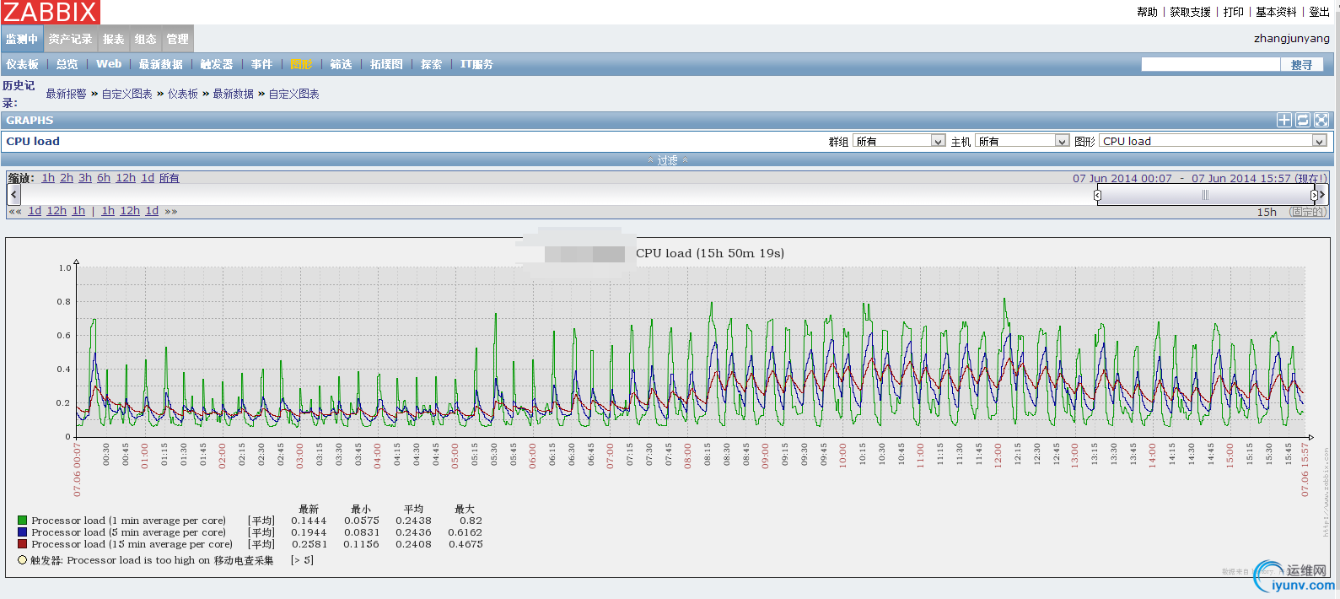This screenshot has height=599, width=1340.
Task: Open the 图形 graph dropdown showing CPU load
Action: [1213, 142]
